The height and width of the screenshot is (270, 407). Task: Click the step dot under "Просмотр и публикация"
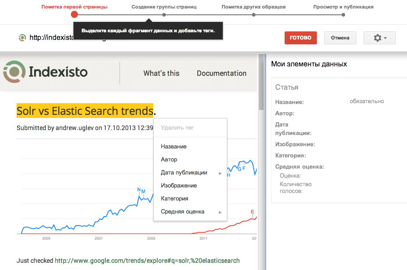click(x=343, y=14)
